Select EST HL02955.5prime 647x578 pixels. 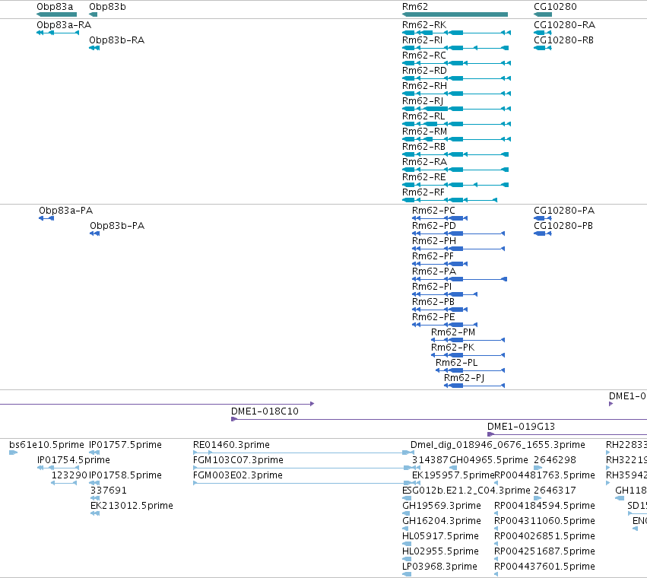tap(407, 559)
